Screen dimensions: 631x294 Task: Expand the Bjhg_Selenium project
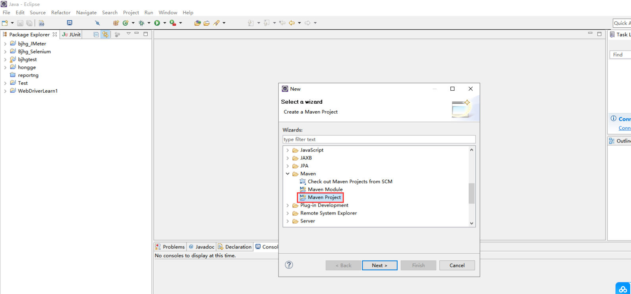[x=5, y=52]
